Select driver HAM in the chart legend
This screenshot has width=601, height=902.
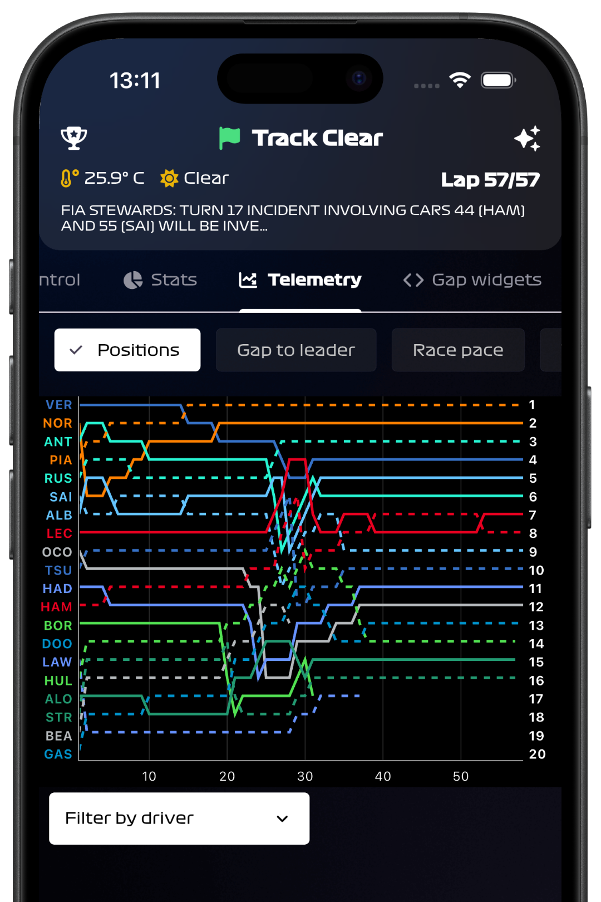tap(57, 607)
